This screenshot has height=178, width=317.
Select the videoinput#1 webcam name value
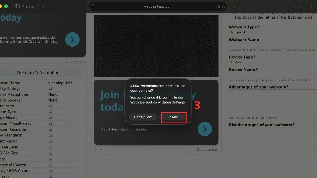click(60, 83)
